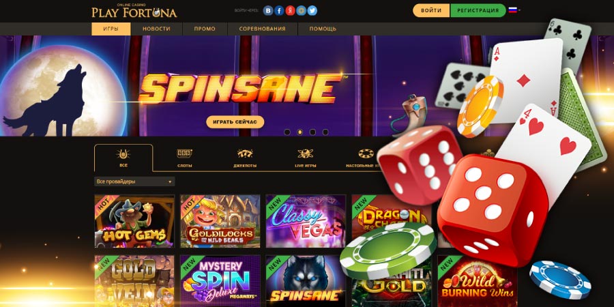Log in via the Yandex icon
Image resolution: width=614 pixels, height=307 pixels.
click(290, 10)
